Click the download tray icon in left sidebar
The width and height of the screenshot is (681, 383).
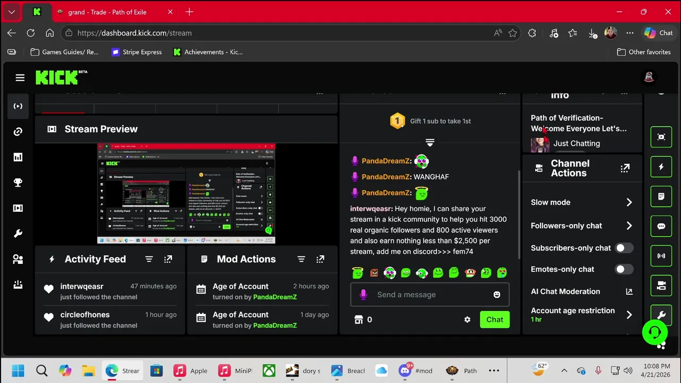click(18, 285)
